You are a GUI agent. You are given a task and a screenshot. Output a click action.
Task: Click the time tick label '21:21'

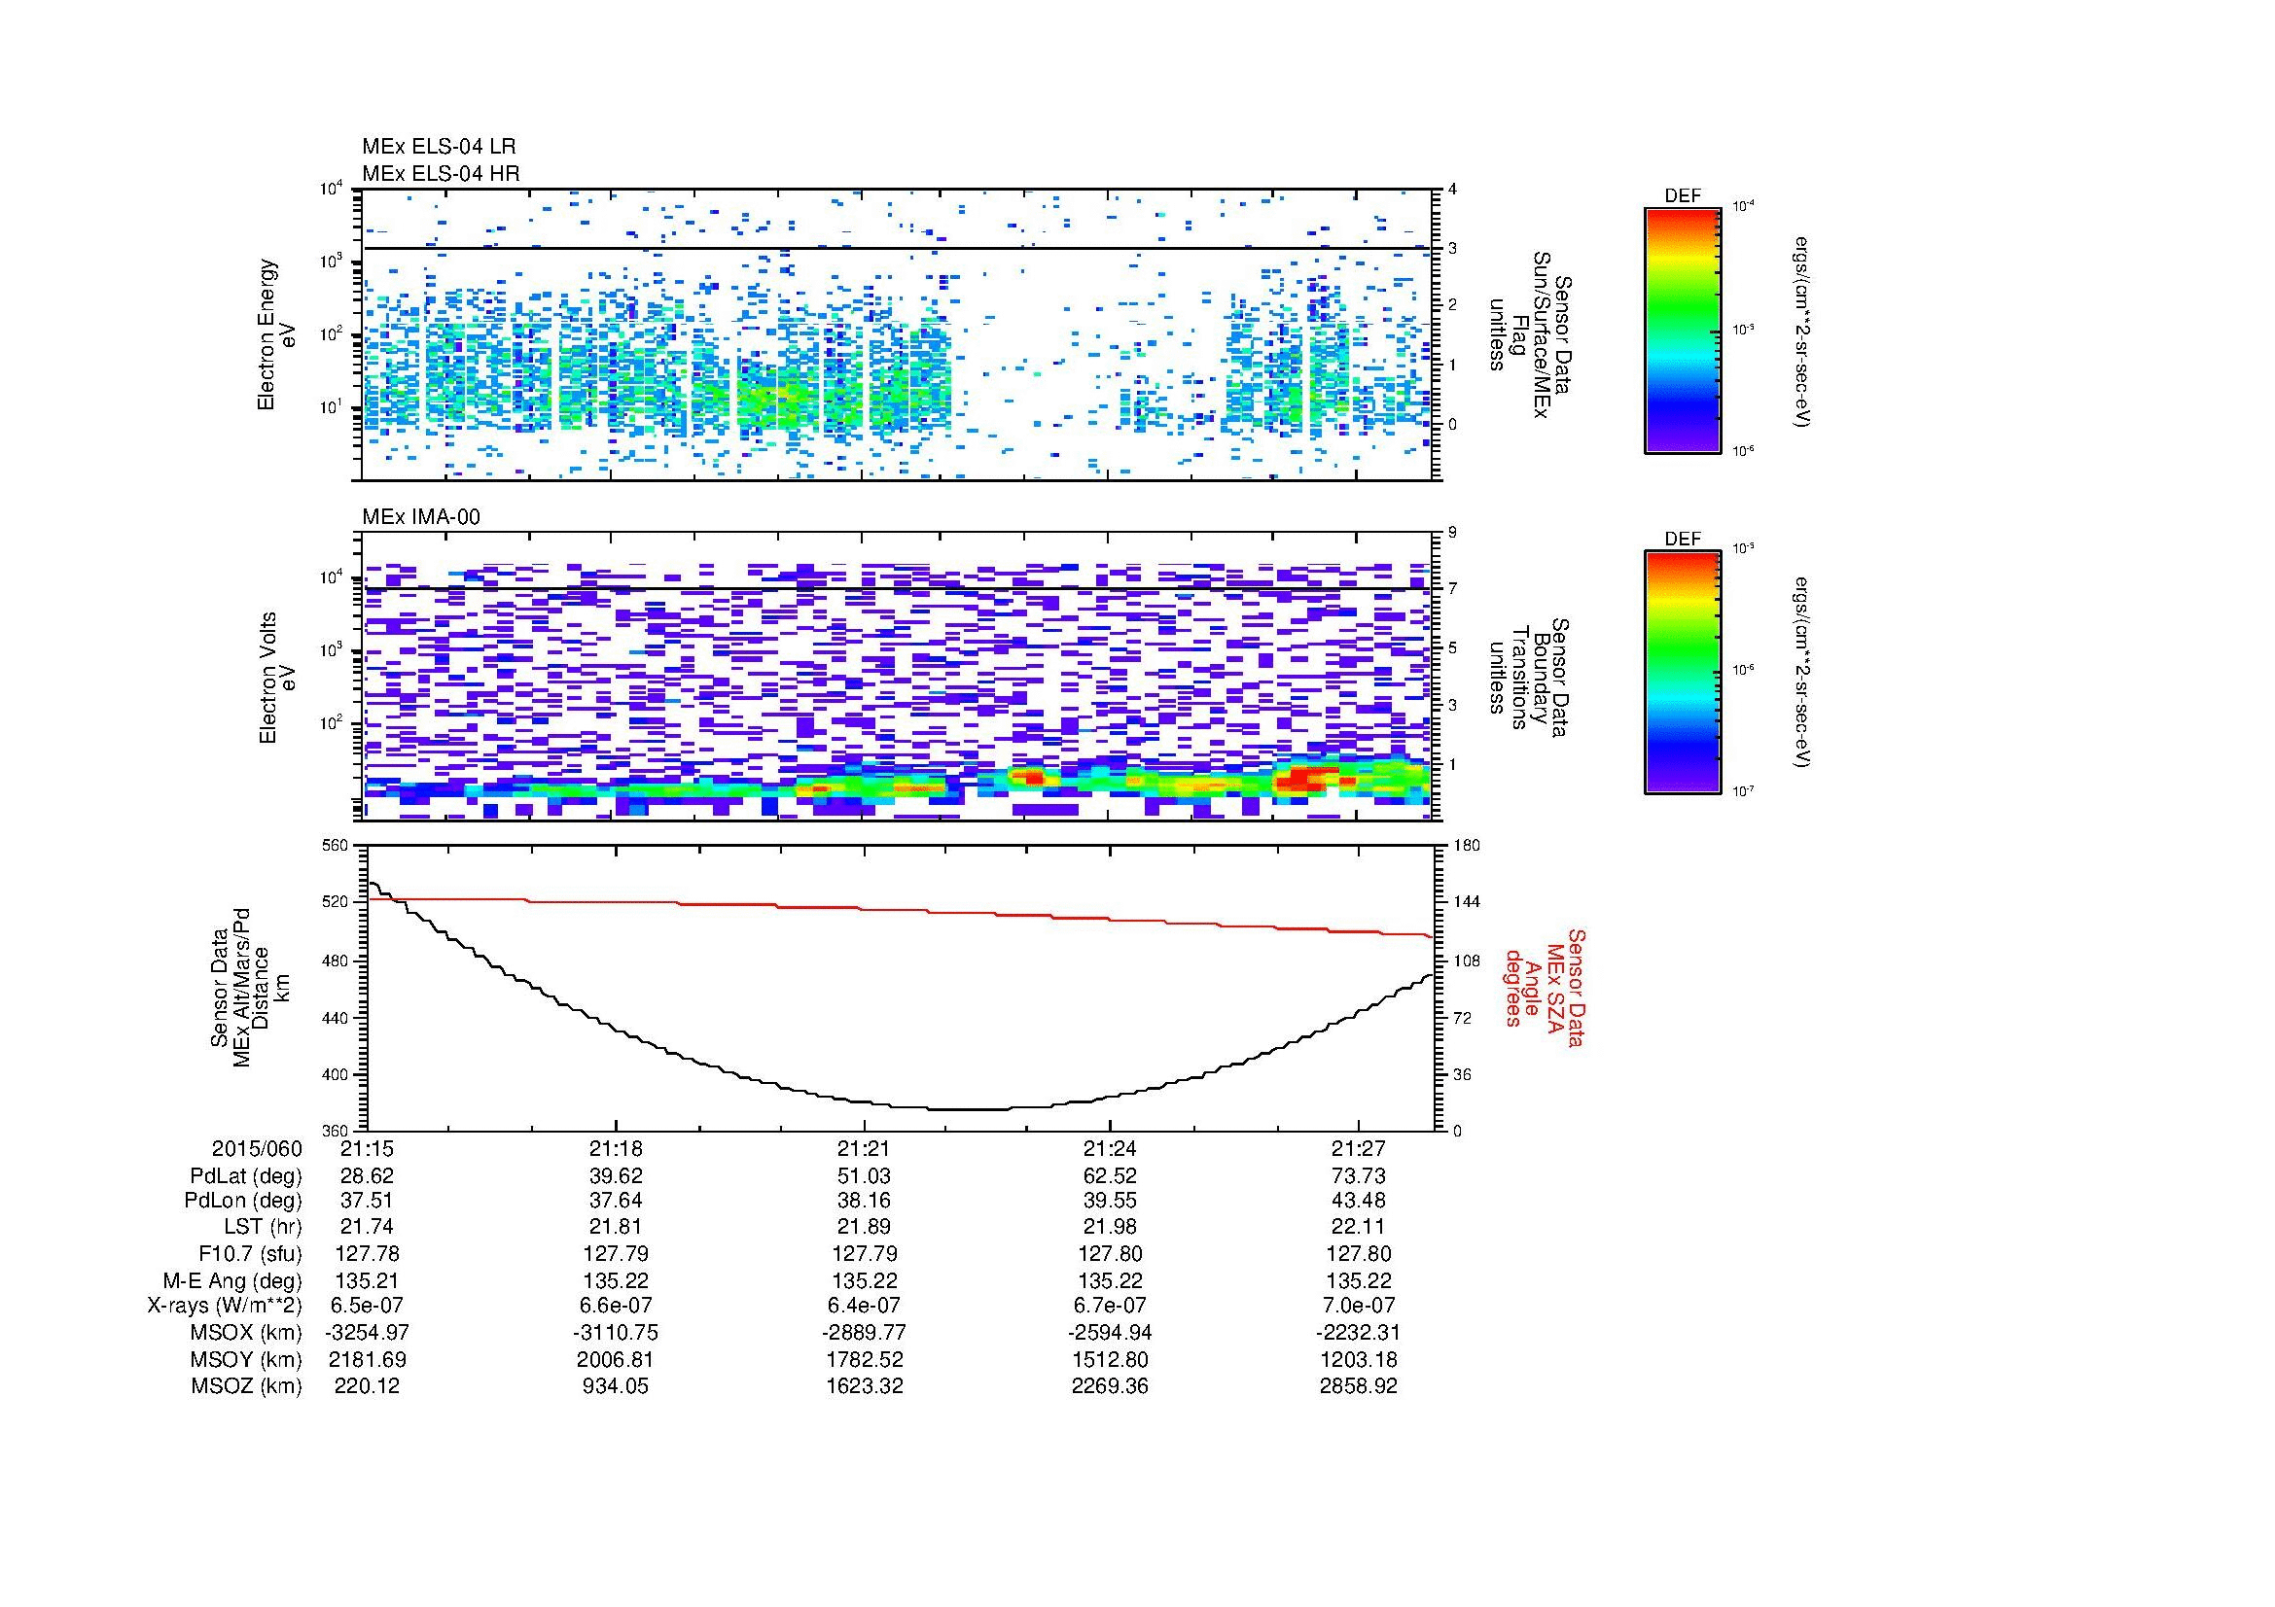click(x=863, y=1149)
